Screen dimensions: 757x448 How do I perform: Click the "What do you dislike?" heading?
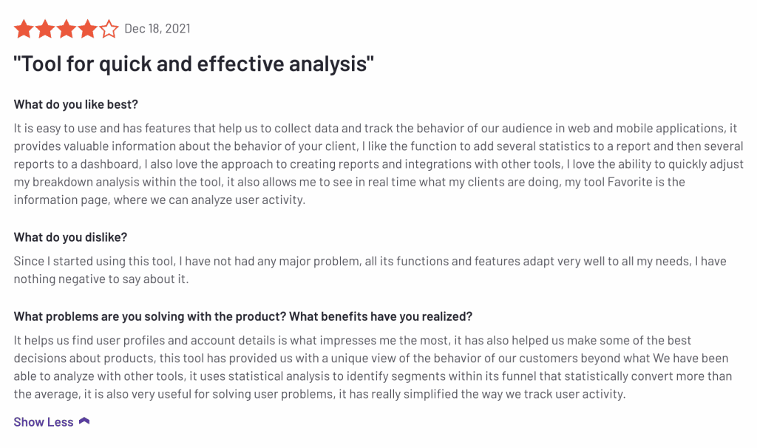[70, 237]
